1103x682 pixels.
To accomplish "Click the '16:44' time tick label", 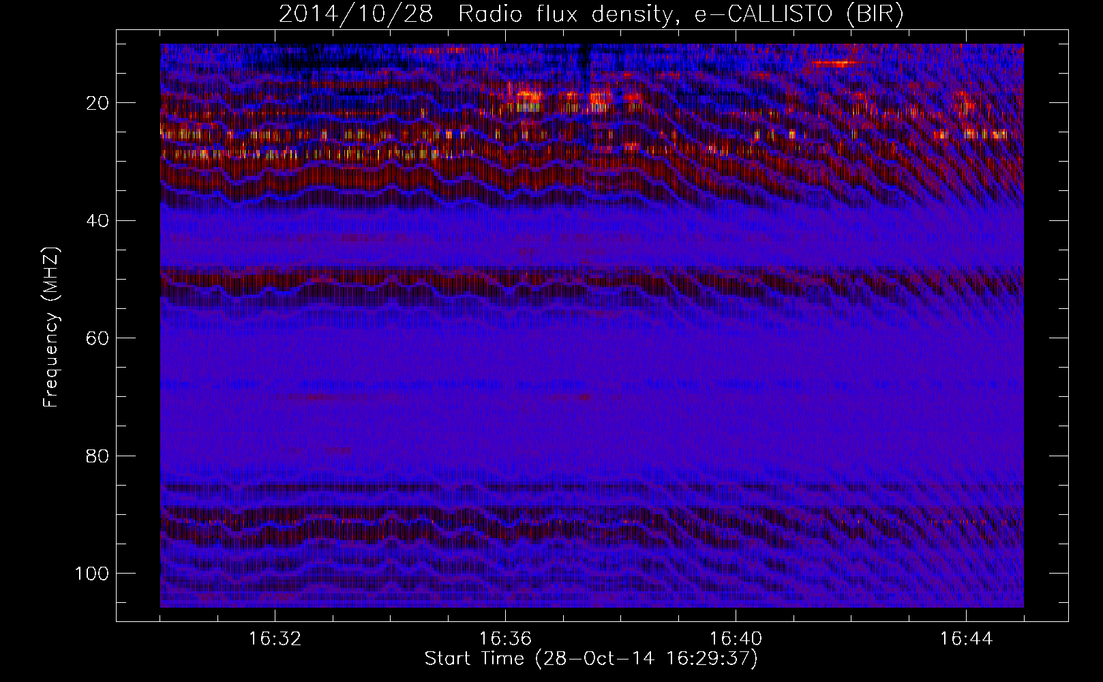I will [966, 639].
